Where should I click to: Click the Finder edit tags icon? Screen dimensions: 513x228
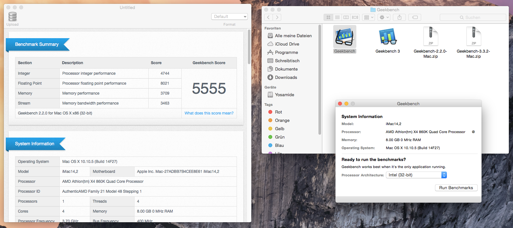415,17
